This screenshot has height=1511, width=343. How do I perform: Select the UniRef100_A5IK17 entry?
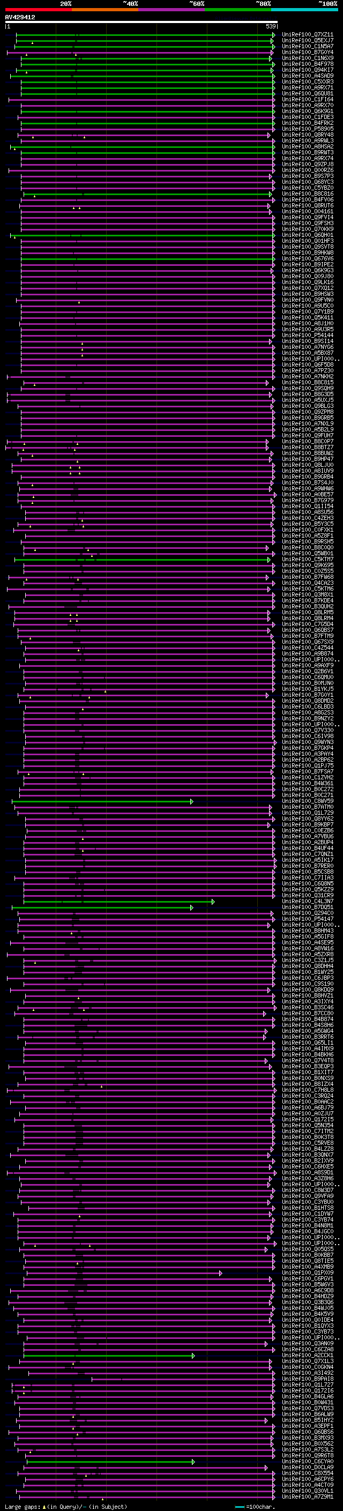point(308,860)
